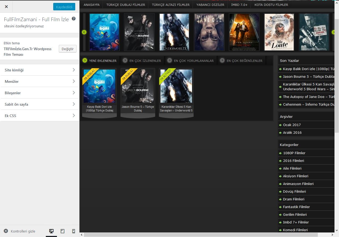Hide controls with Kontrolleri gizle

[20, 231]
